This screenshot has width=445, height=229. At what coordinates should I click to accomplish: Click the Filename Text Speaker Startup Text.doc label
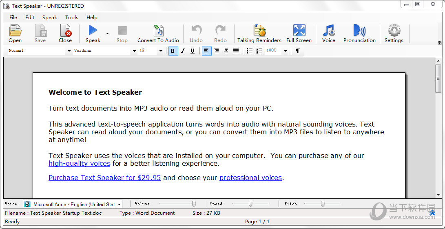(x=53, y=213)
